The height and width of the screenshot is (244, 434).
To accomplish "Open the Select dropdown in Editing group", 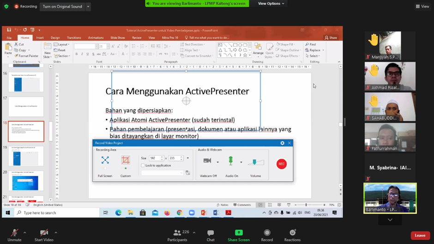I will coord(313,56).
